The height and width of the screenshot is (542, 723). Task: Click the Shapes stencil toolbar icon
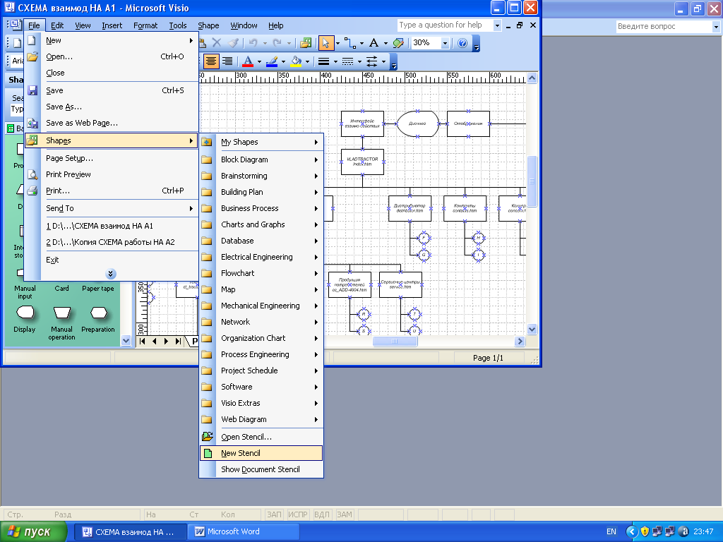pyautogui.click(x=306, y=43)
